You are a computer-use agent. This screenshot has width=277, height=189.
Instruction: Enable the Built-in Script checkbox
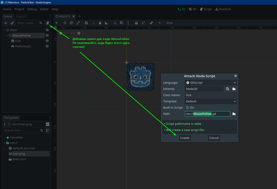[x=187, y=108]
